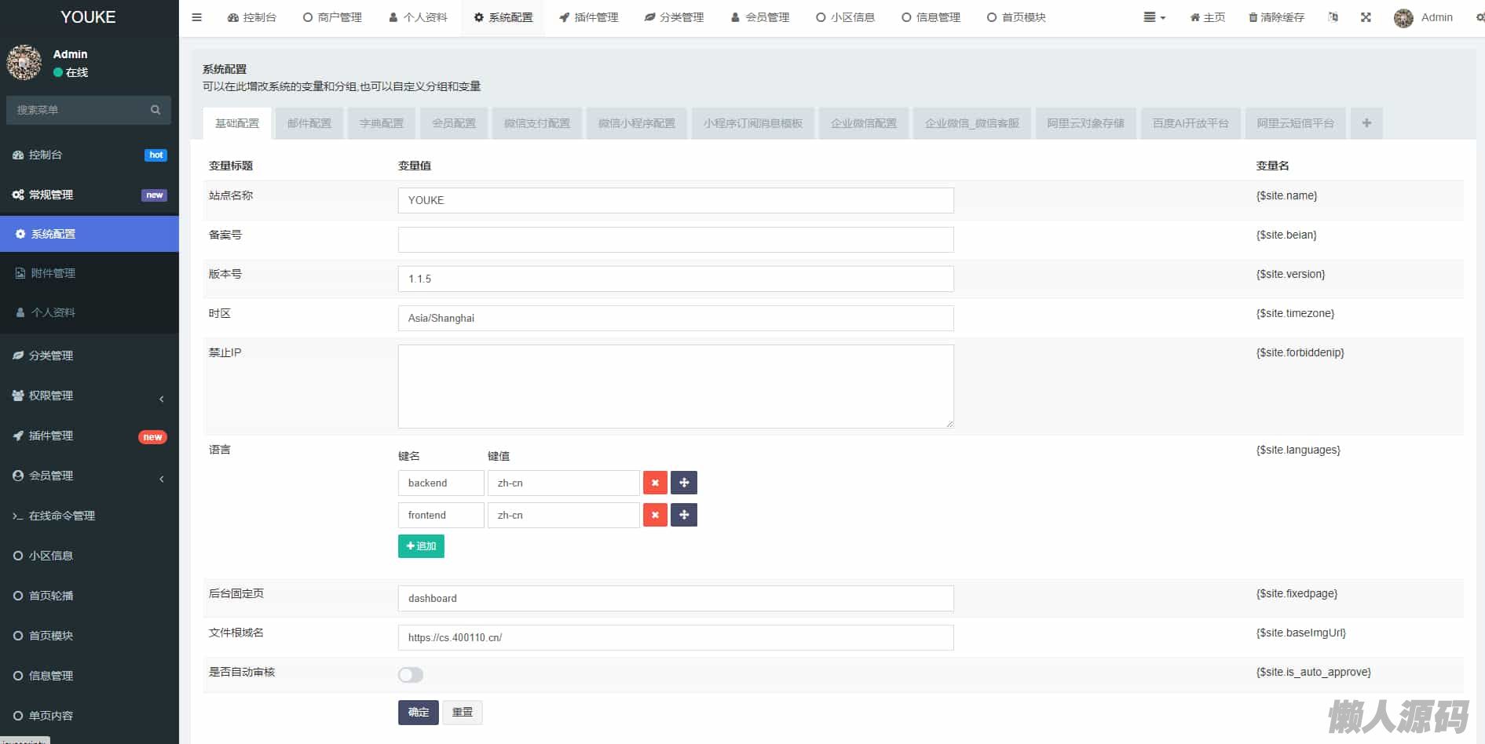Toggle the 是否自动审核 switch
The image size is (1485, 744).
[410, 675]
